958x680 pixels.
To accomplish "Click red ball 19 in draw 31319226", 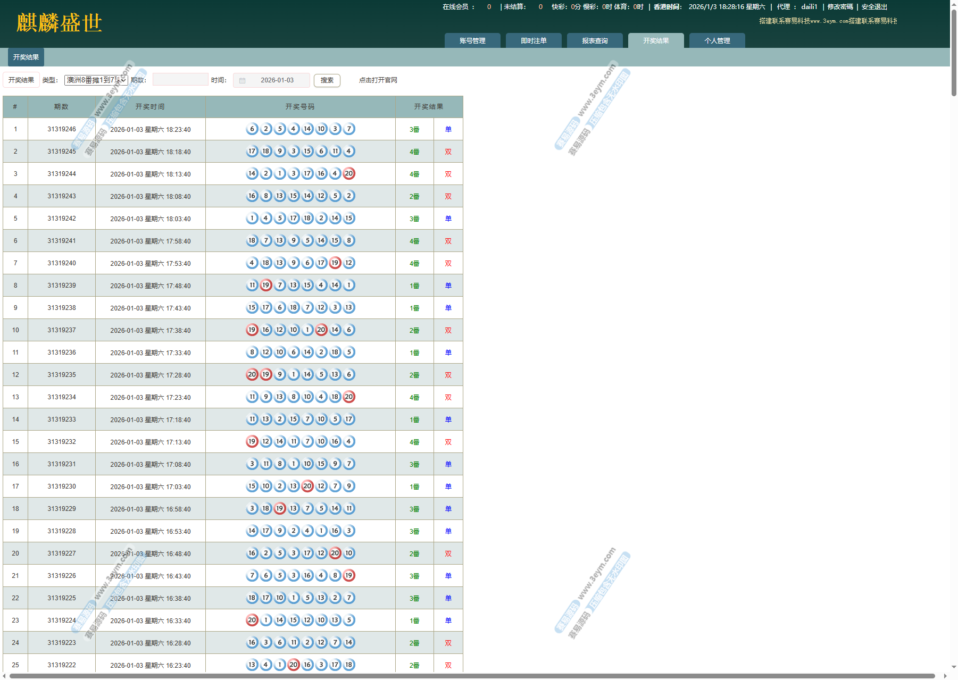I will click(349, 576).
